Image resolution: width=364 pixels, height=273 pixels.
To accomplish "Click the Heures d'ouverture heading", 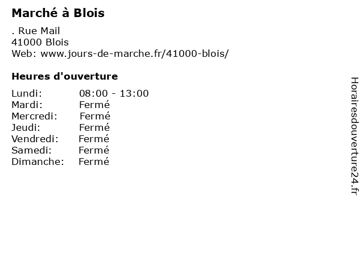I will [65, 76].
